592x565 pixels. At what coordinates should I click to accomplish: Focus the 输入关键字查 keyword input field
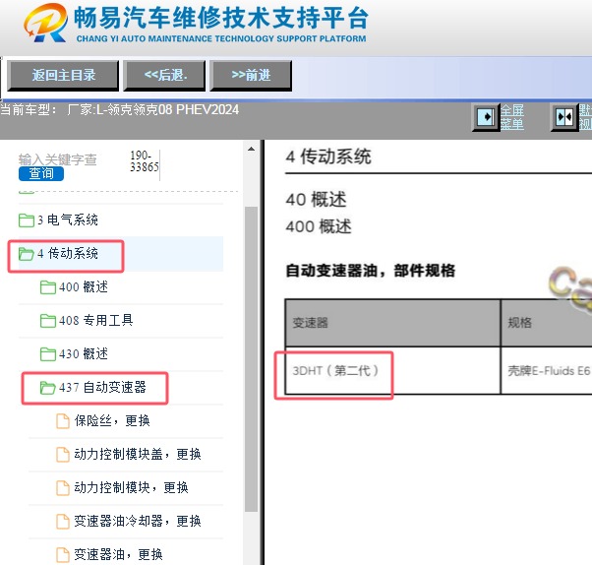pos(58,159)
